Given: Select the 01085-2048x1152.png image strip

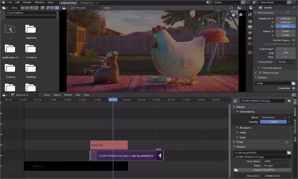Looking at the screenshot, I should 127,156.
